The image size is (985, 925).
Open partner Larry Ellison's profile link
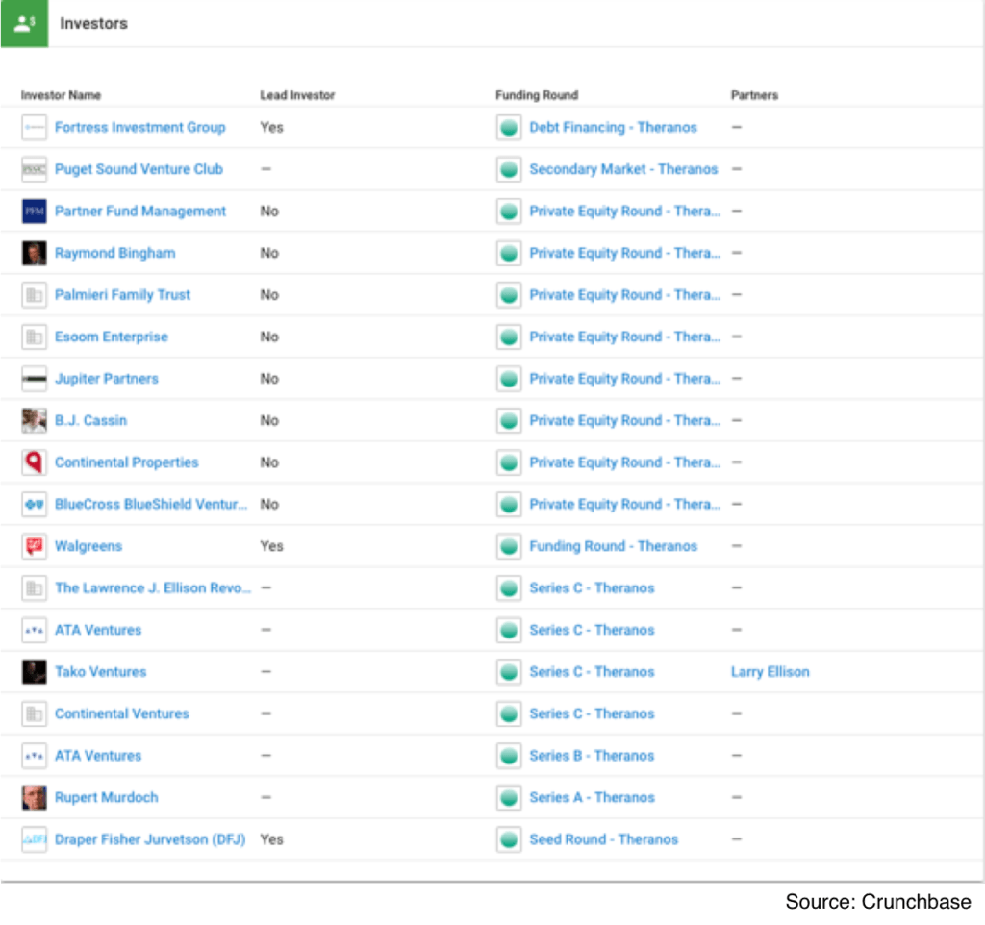click(x=770, y=672)
